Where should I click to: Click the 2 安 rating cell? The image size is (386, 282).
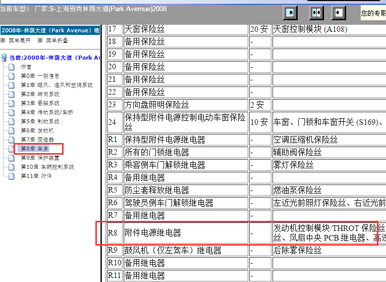point(260,105)
